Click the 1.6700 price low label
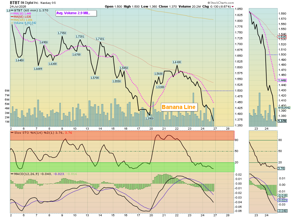 click(77, 55)
